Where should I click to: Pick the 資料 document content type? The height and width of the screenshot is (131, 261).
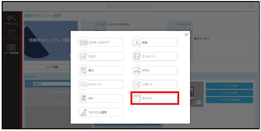(x=101, y=71)
